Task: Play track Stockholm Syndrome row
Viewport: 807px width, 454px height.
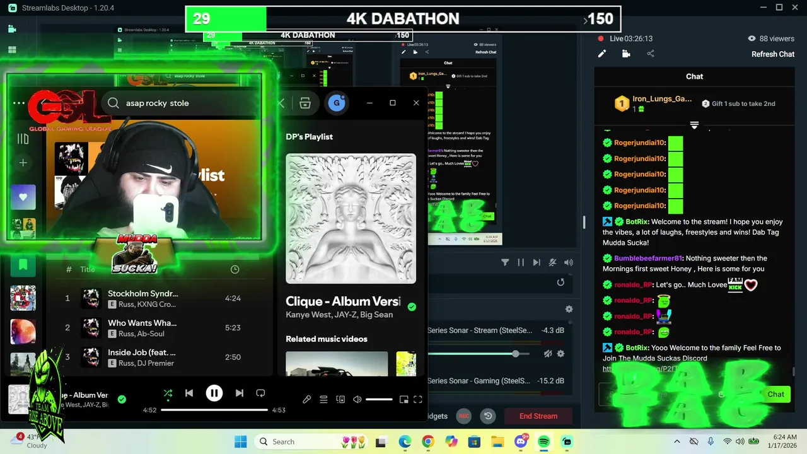Action: pyautogui.click(x=161, y=298)
